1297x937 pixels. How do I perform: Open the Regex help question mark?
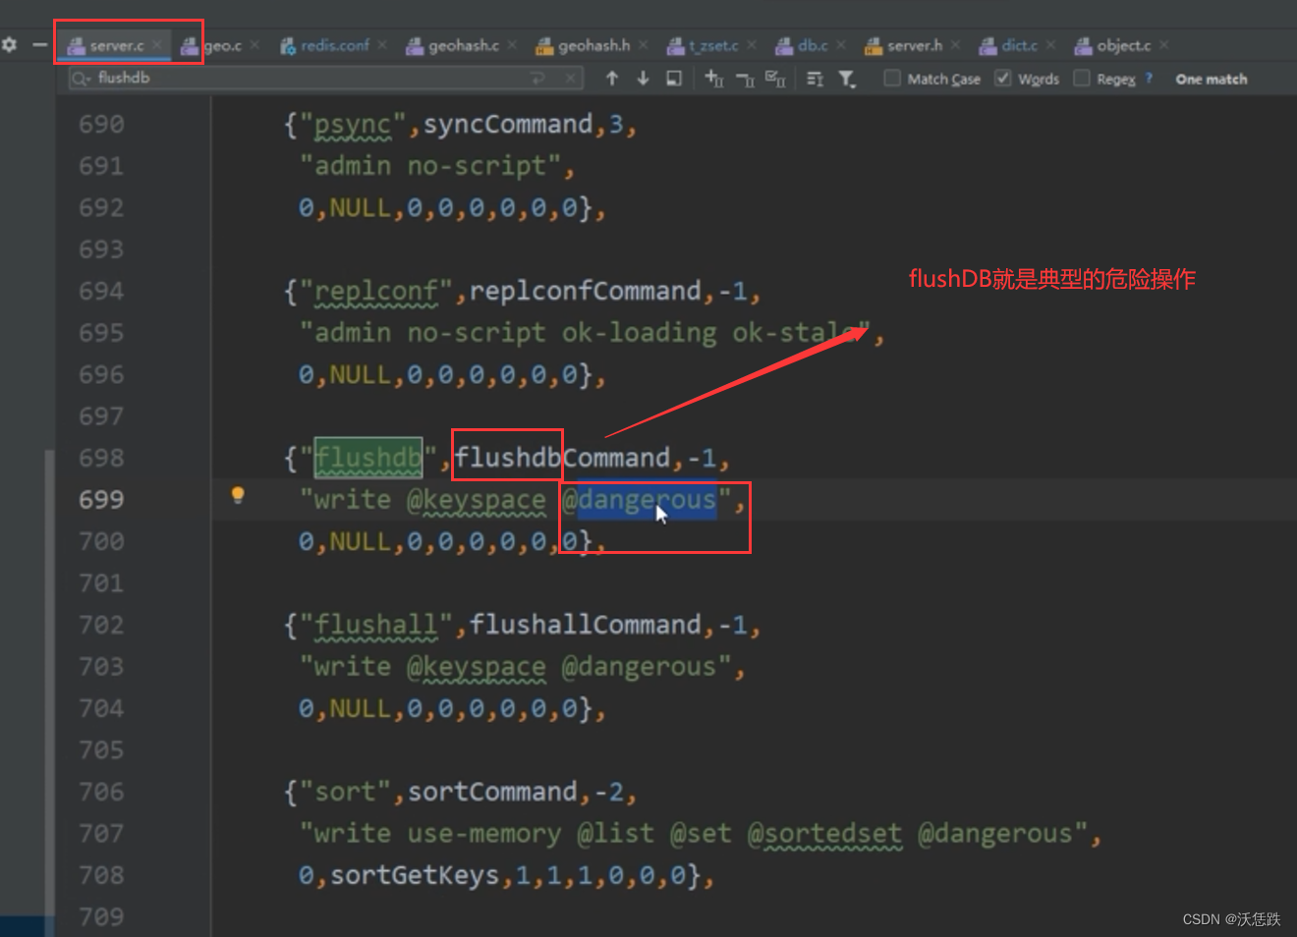[1148, 78]
